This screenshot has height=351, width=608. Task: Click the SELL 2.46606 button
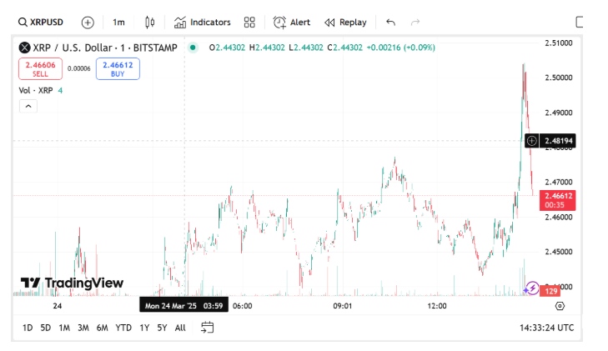pos(40,68)
